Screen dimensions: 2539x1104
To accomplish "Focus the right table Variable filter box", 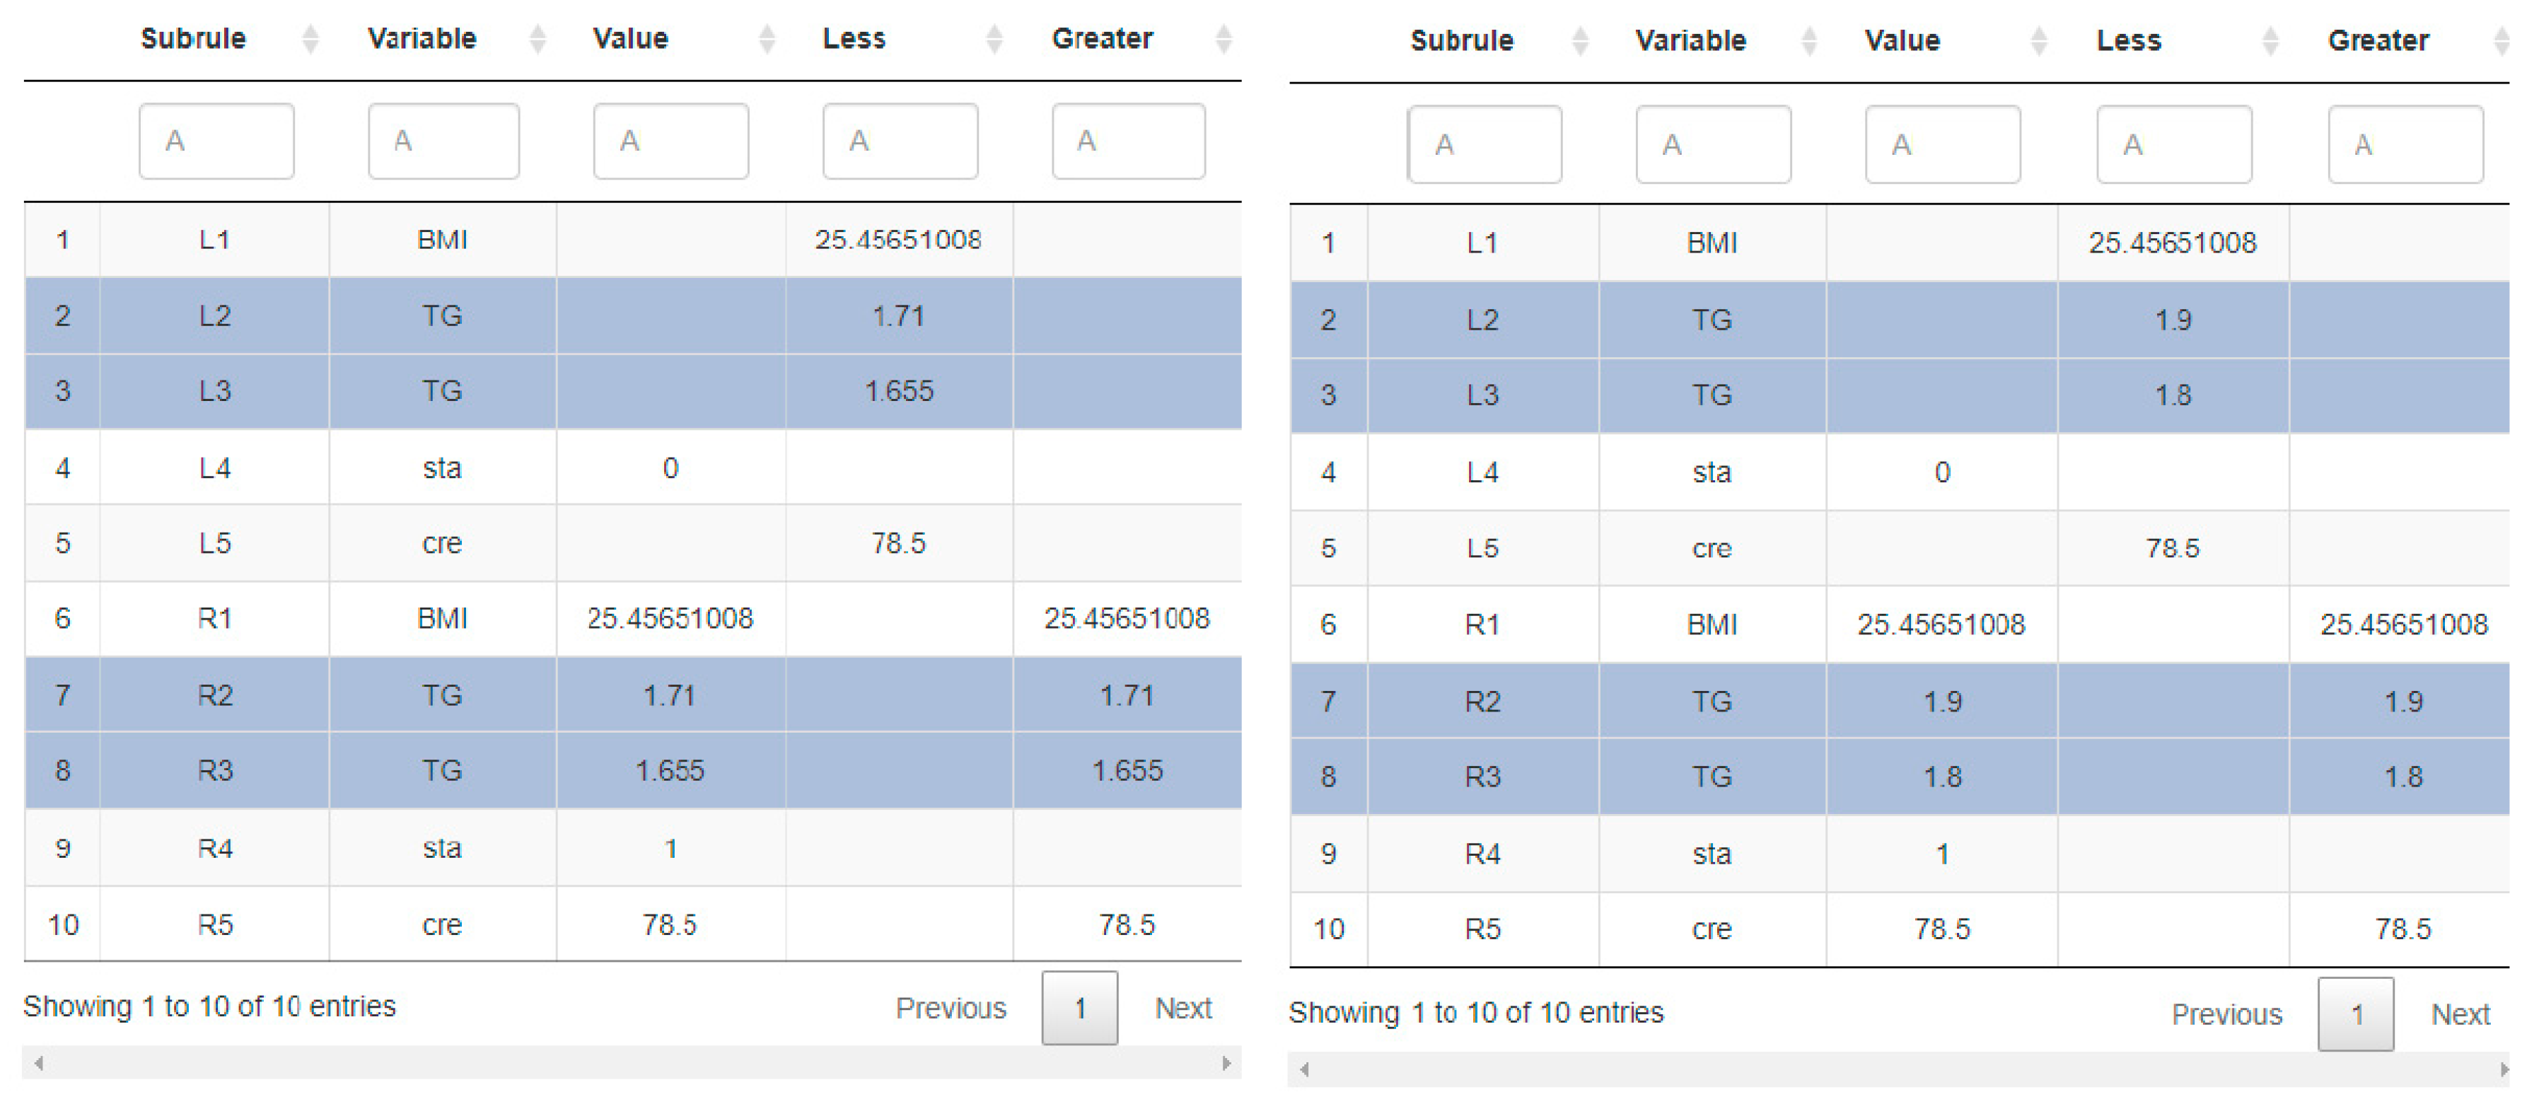I will click(x=1713, y=145).
